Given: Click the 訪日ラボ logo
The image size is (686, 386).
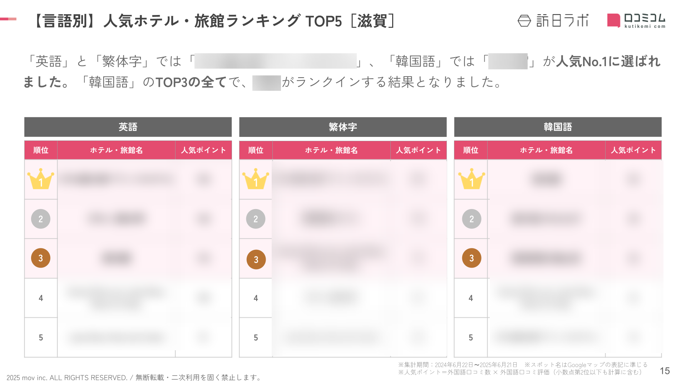Looking at the screenshot, I should pyautogui.click(x=553, y=21).
